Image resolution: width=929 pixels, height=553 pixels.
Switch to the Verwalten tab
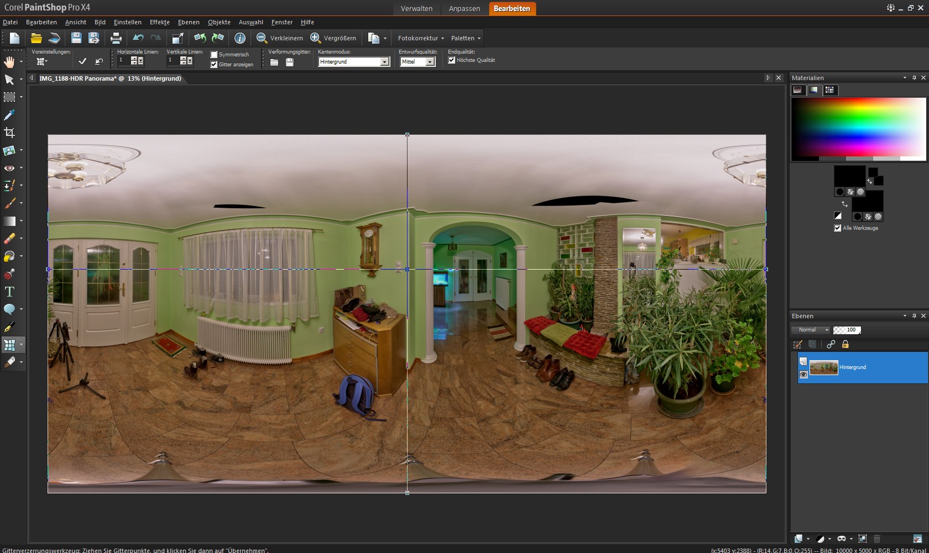[416, 9]
